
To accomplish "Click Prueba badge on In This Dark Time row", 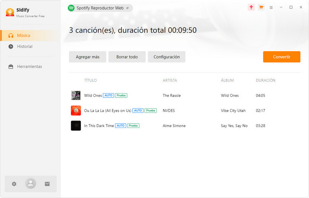I will pyautogui.click(x=133, y=126).
